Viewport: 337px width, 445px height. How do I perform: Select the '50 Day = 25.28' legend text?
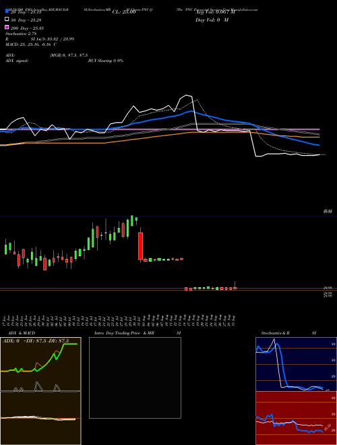(26, 20)
